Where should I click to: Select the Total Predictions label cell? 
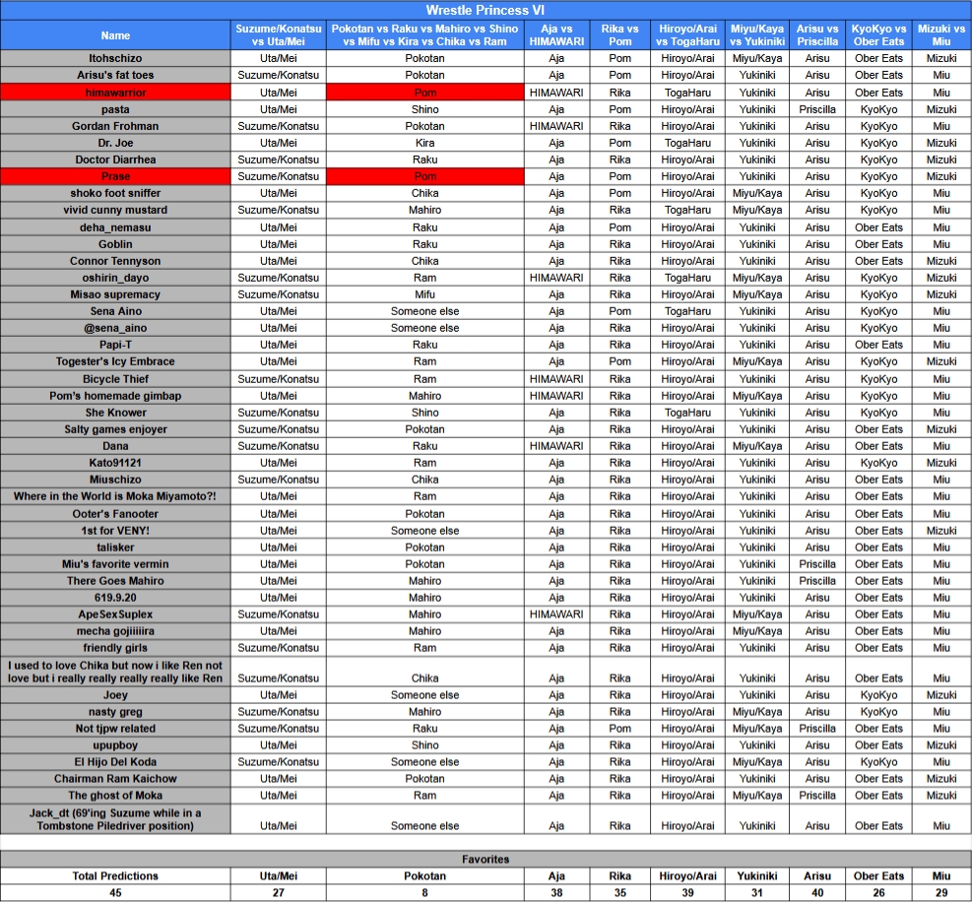pos(115,876)
